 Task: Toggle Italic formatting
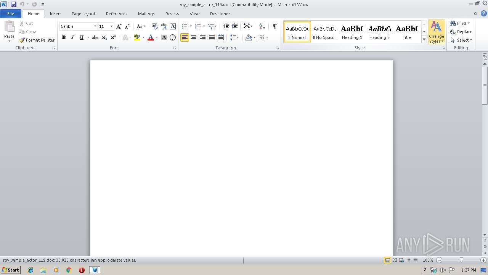(72, 37)
